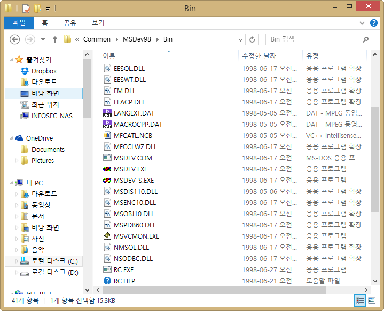
Task: Click the Bin 검색 search field
Action: [319, 39]
